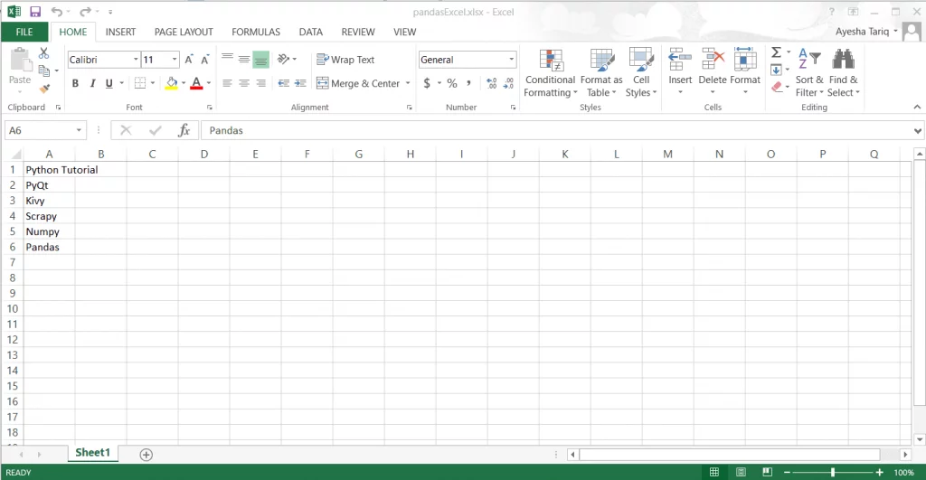This screenshot has height=480, width=926.
Task: Apply Percent Style format
Action: click(452, 83)
